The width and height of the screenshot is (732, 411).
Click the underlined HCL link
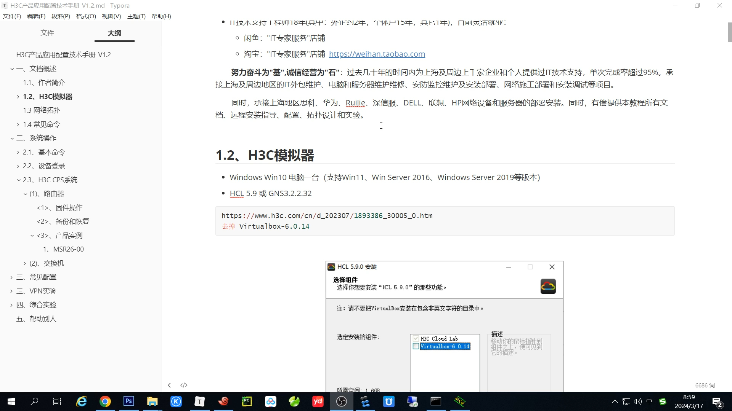pos(236,193)
